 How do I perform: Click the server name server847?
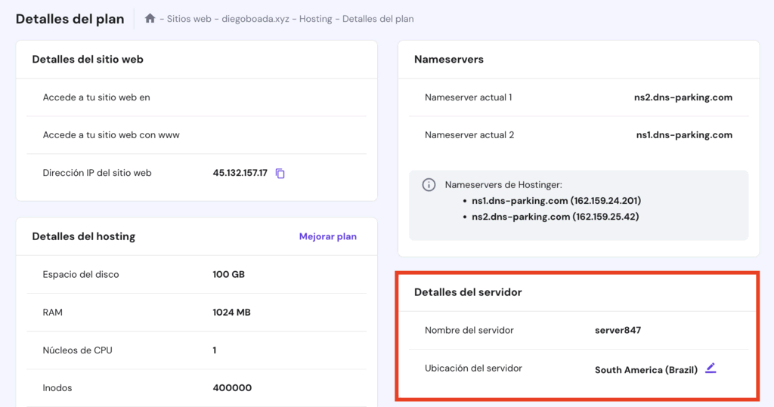click(618, 330)
